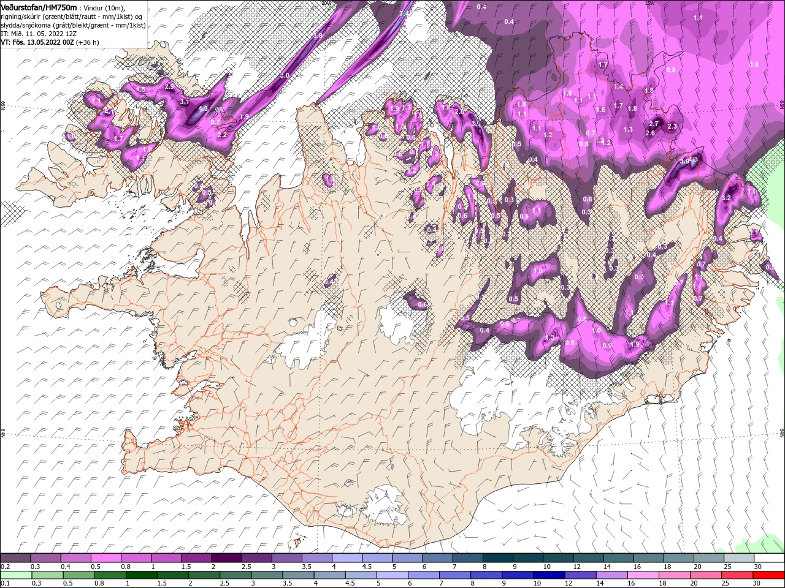Viewport: 785px width, 588px height.
Task: Click the 'VT: Fös. 13.05.2022 00Z' valid time
Action: pyautogui.click(x=37, y=42)
